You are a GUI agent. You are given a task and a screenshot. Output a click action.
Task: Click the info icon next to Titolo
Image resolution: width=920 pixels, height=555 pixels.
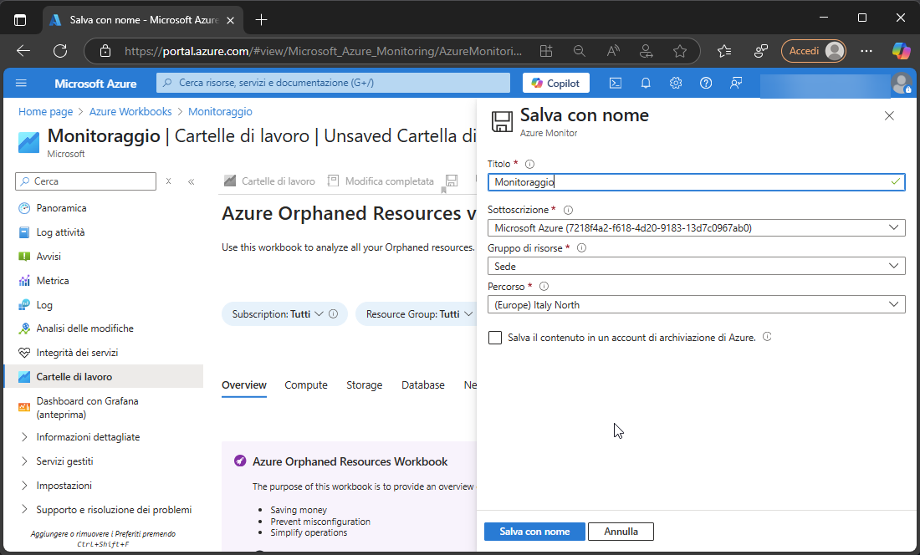click(529, 165)
